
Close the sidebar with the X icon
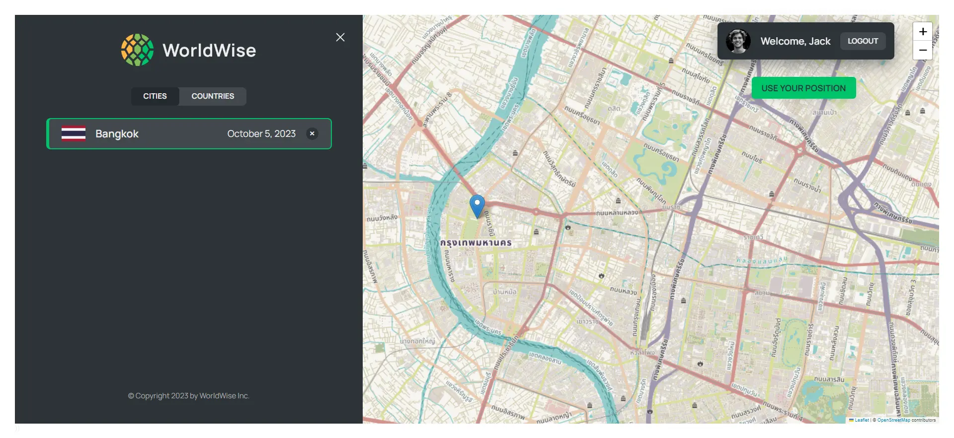(340, 37)
